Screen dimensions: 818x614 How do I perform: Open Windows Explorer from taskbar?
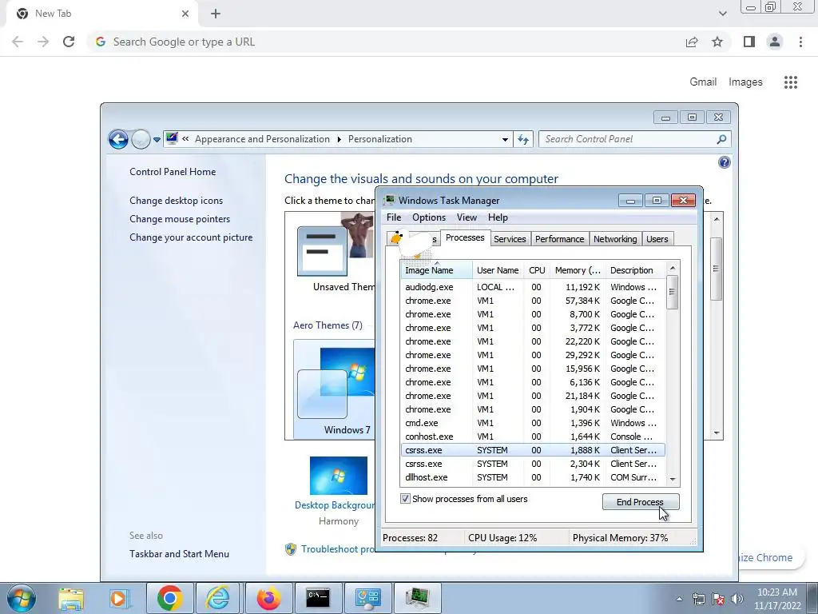click(x=71, y=598)
